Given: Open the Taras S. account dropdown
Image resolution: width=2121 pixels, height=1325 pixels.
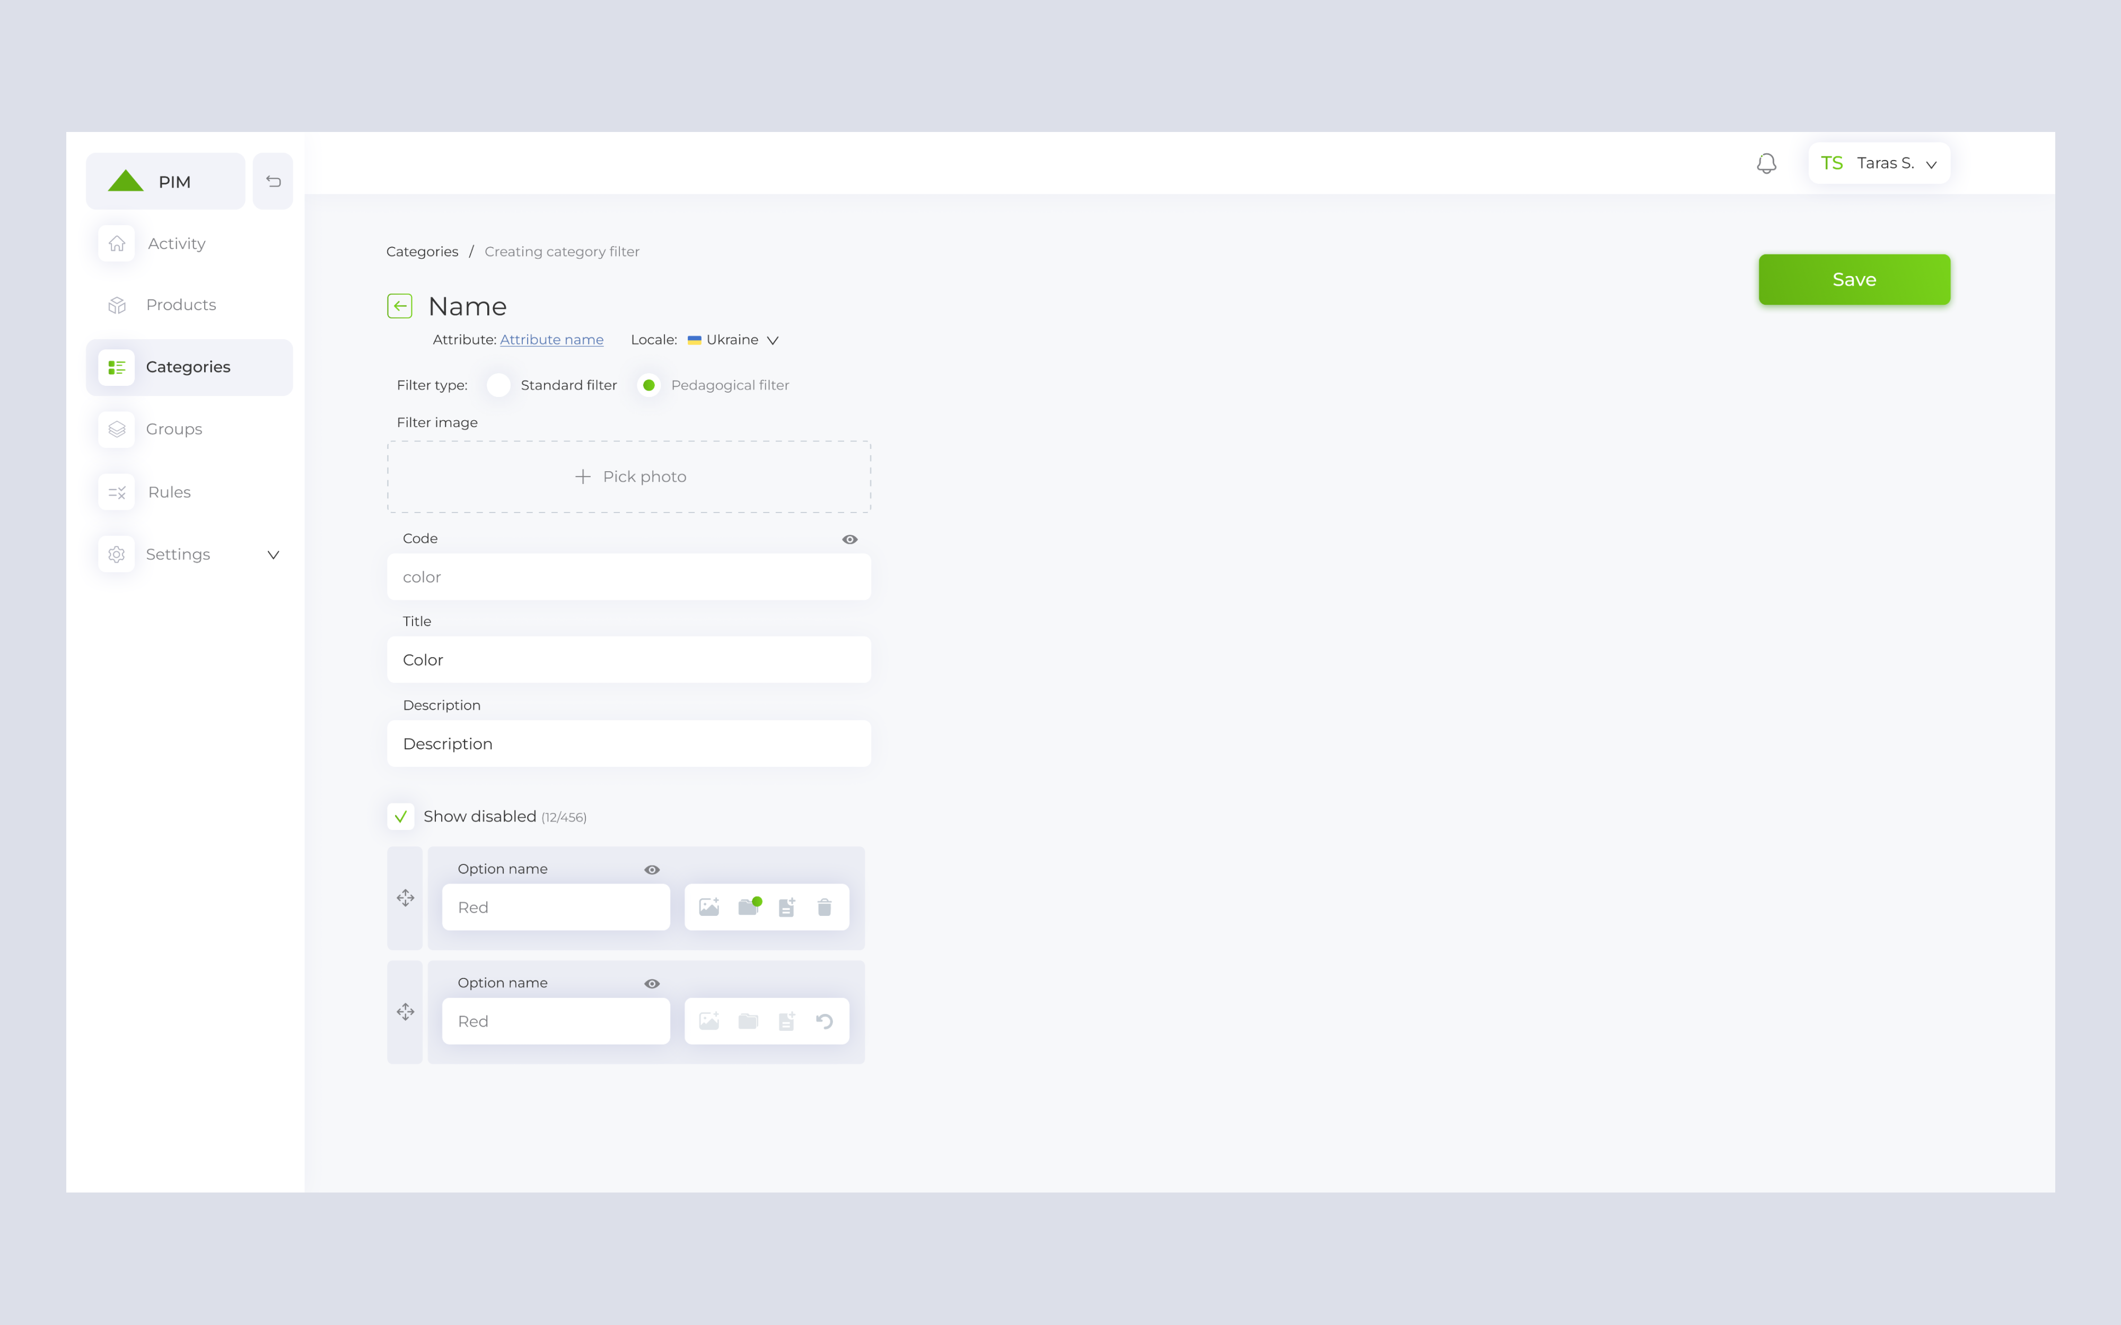Looking at the screenshot, I should click(x=1878, y=163).
